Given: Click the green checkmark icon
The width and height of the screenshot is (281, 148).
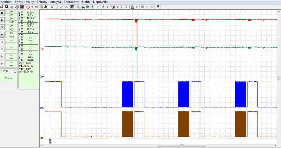Looking at the screenshot, I should pos(52,7).
